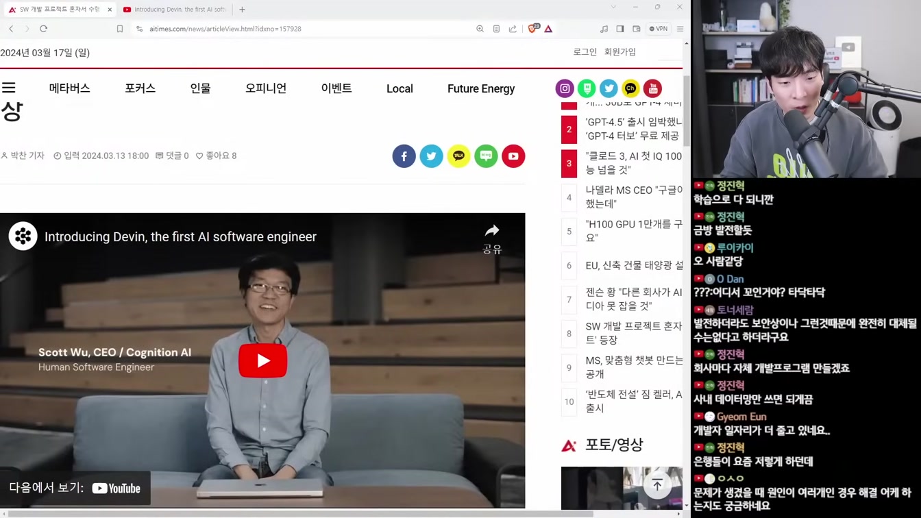921x518 pixels.
Task: Open the 오피니언 menu item
Action: 266,88
